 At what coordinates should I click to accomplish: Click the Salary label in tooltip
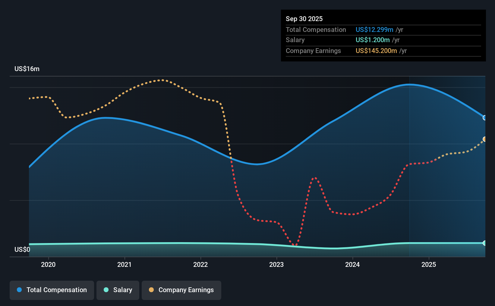295,40
